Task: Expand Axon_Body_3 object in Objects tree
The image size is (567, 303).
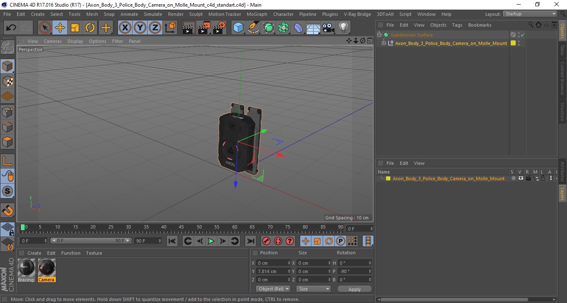Action: 384,43
